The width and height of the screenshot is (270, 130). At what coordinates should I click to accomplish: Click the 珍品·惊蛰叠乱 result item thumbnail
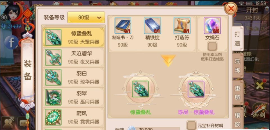coord(196,89)
